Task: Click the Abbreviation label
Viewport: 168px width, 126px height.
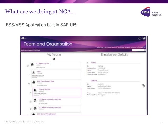Action: coord(91,68)
